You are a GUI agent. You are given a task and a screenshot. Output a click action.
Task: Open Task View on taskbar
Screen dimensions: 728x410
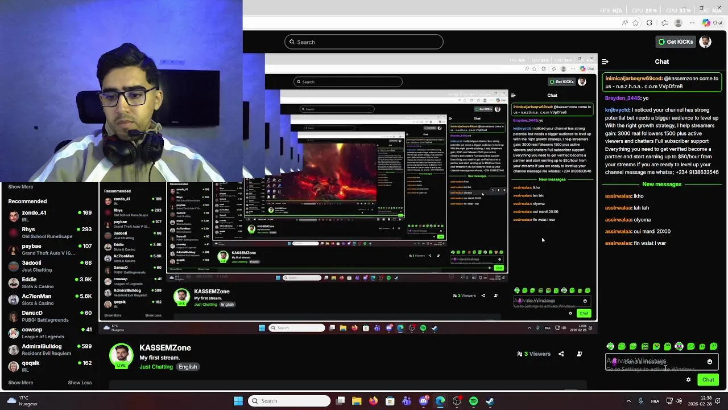tap(340, 401)
